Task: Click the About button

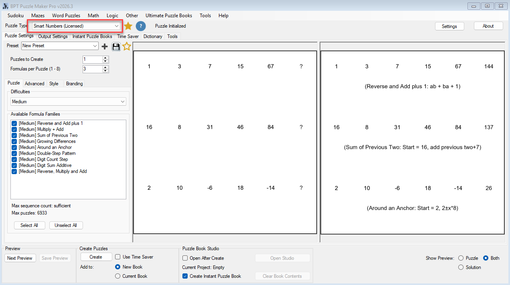Action: [488, 26]
